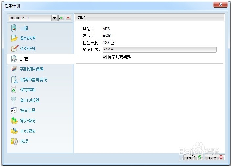Click the 取消 cancel button
This screenshot has width=233, height=167.
(x=215, y=157)
